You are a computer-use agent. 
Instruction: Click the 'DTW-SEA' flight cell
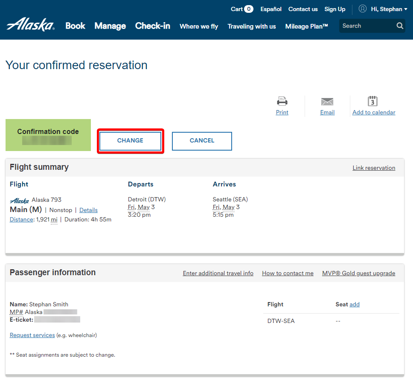click(x=281, y=321)
